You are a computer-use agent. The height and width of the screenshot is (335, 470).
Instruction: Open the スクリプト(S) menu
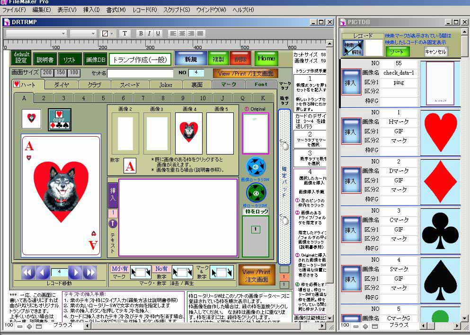(177, 9)
